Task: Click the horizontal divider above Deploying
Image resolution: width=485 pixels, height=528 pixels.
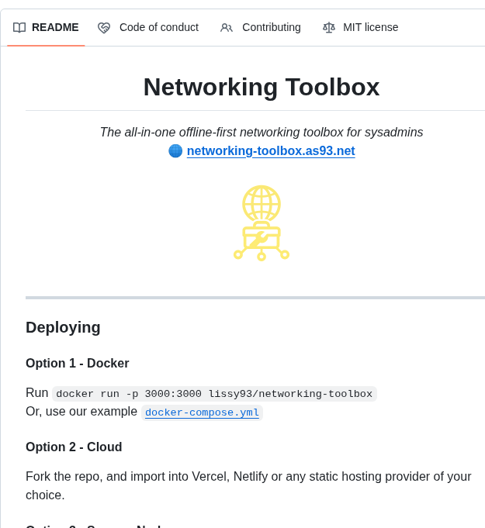Action: (255, 298)
